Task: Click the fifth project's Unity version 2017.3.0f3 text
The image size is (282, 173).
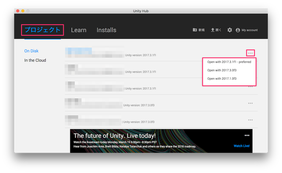Action: (139, 122)
